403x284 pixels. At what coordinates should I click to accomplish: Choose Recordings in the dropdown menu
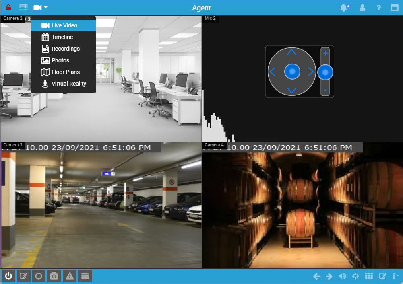[x=65, y=49]
